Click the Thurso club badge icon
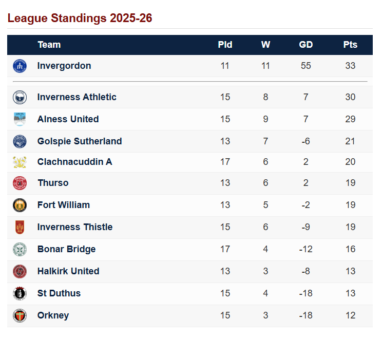This screenshot has height=338, width=382. click(x=20, y=183)
